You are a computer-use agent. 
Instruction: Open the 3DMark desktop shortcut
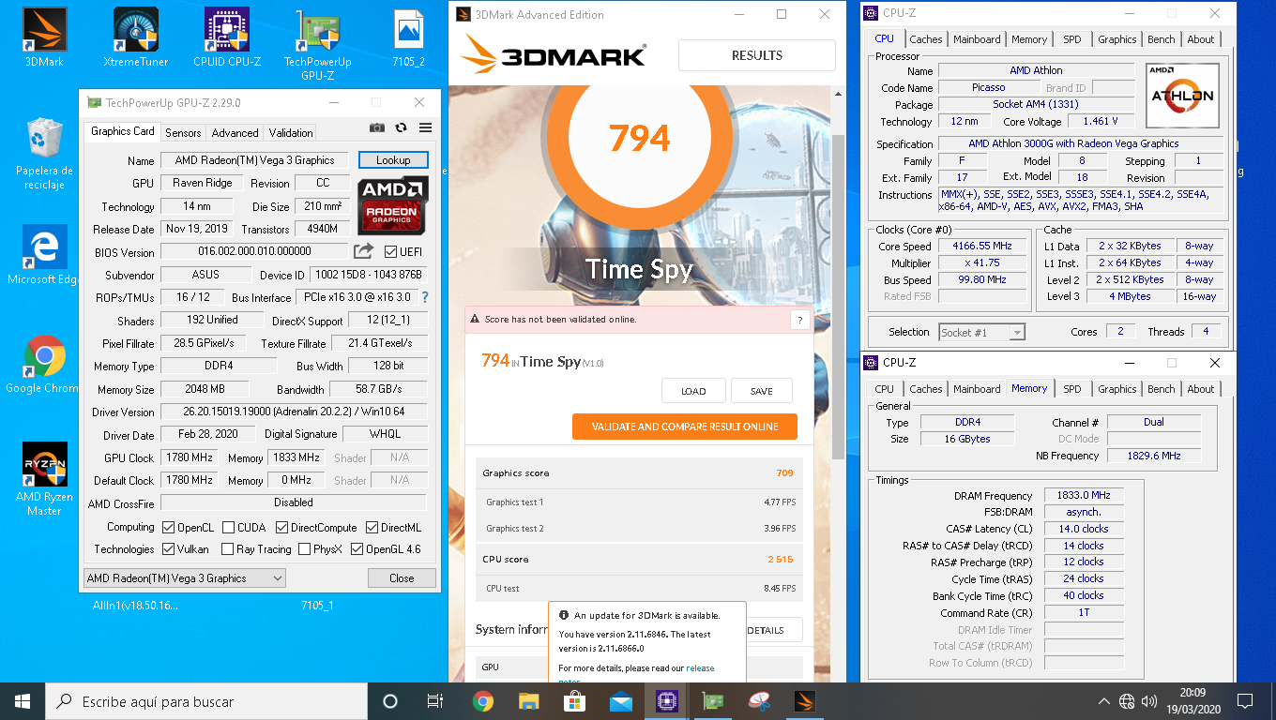[44, 37]
